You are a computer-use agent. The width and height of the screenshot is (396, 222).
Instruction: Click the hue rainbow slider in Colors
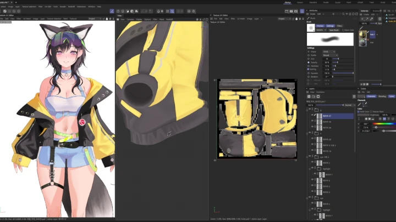pos(384,123)
